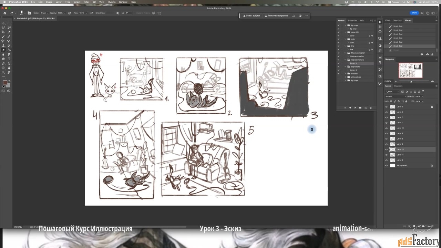The height and width of the screenshot is (248, 441).
Task: Switch to the Properties tab
Action: pos(352,20)
